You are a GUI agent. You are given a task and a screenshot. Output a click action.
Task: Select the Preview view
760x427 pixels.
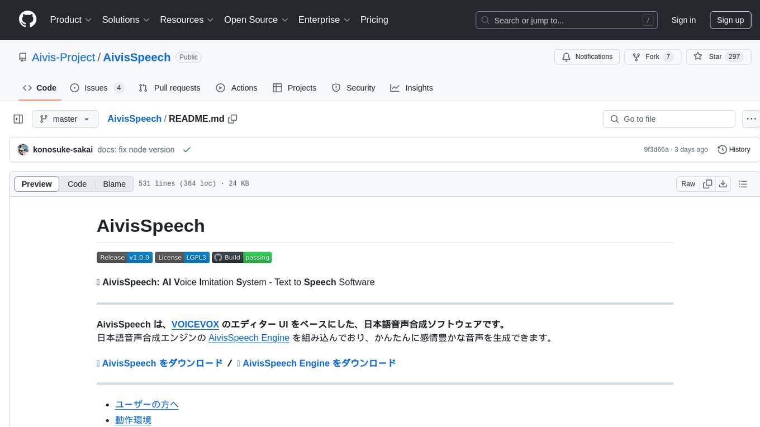click(x=37, y=184)
